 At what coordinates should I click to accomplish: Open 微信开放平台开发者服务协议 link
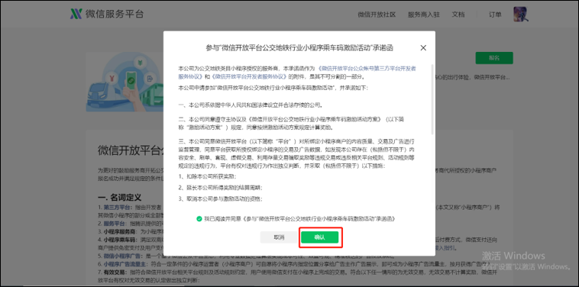[x=249, y=77]
